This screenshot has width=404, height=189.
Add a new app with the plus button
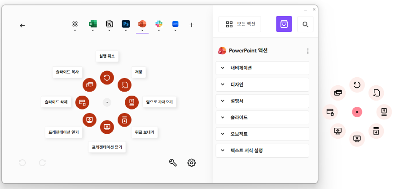(x=192, y=25)
